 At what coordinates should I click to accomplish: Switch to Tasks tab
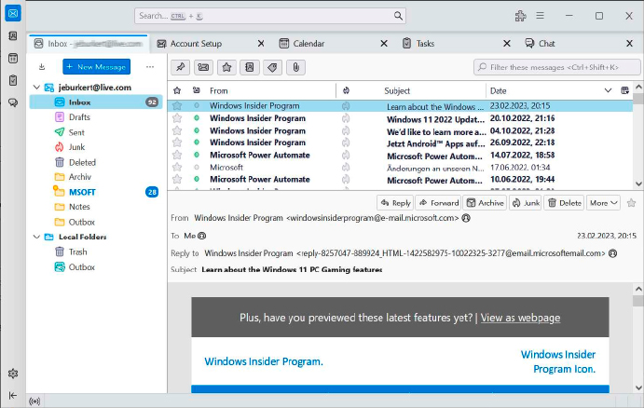pyautogui.click(x=425, y=44)
